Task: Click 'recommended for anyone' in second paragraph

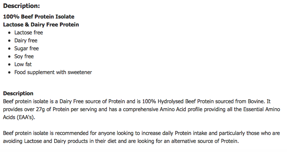Action: (x=76, y=133)
